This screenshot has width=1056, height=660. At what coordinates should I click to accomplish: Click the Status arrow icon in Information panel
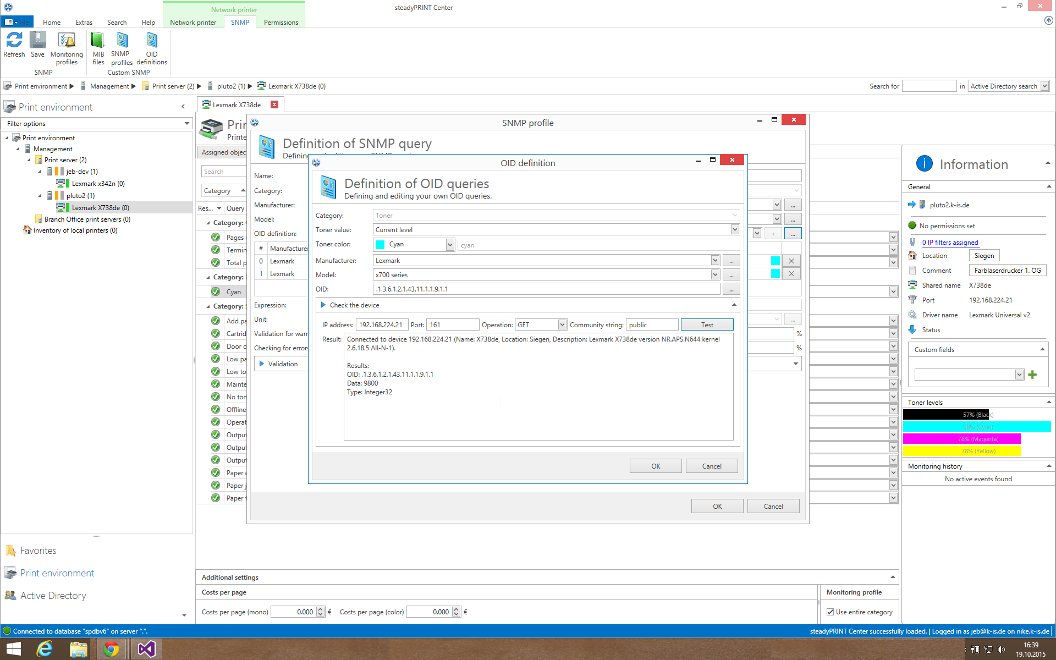click(912, 329)
